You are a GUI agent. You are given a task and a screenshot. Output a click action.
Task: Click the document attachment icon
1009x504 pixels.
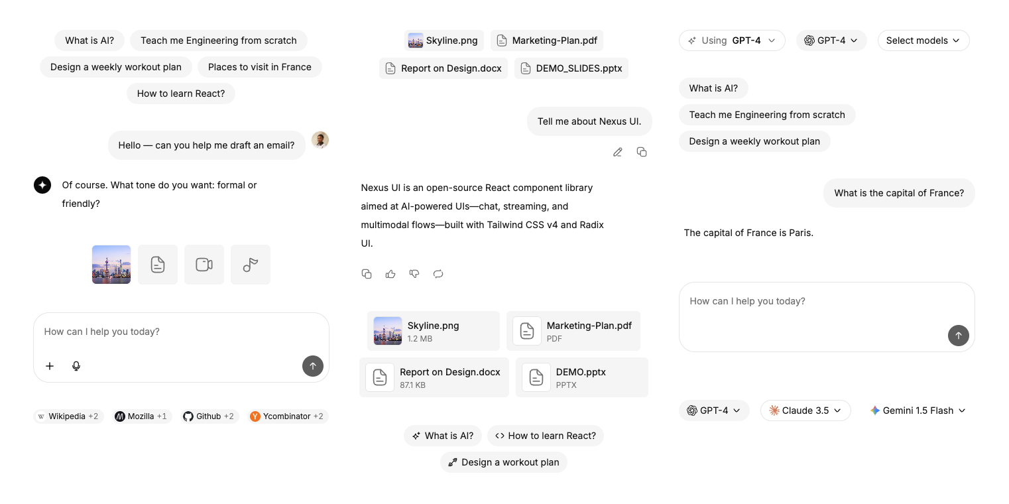click(x=158, y=265)
